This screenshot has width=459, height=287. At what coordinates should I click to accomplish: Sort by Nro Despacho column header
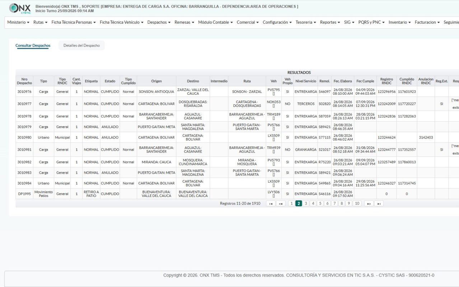point(24,81)
